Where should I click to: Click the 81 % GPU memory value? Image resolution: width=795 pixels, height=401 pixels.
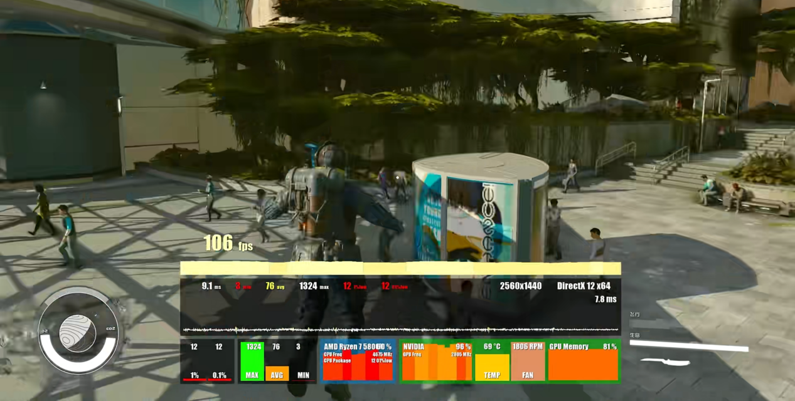click(609, 346)
